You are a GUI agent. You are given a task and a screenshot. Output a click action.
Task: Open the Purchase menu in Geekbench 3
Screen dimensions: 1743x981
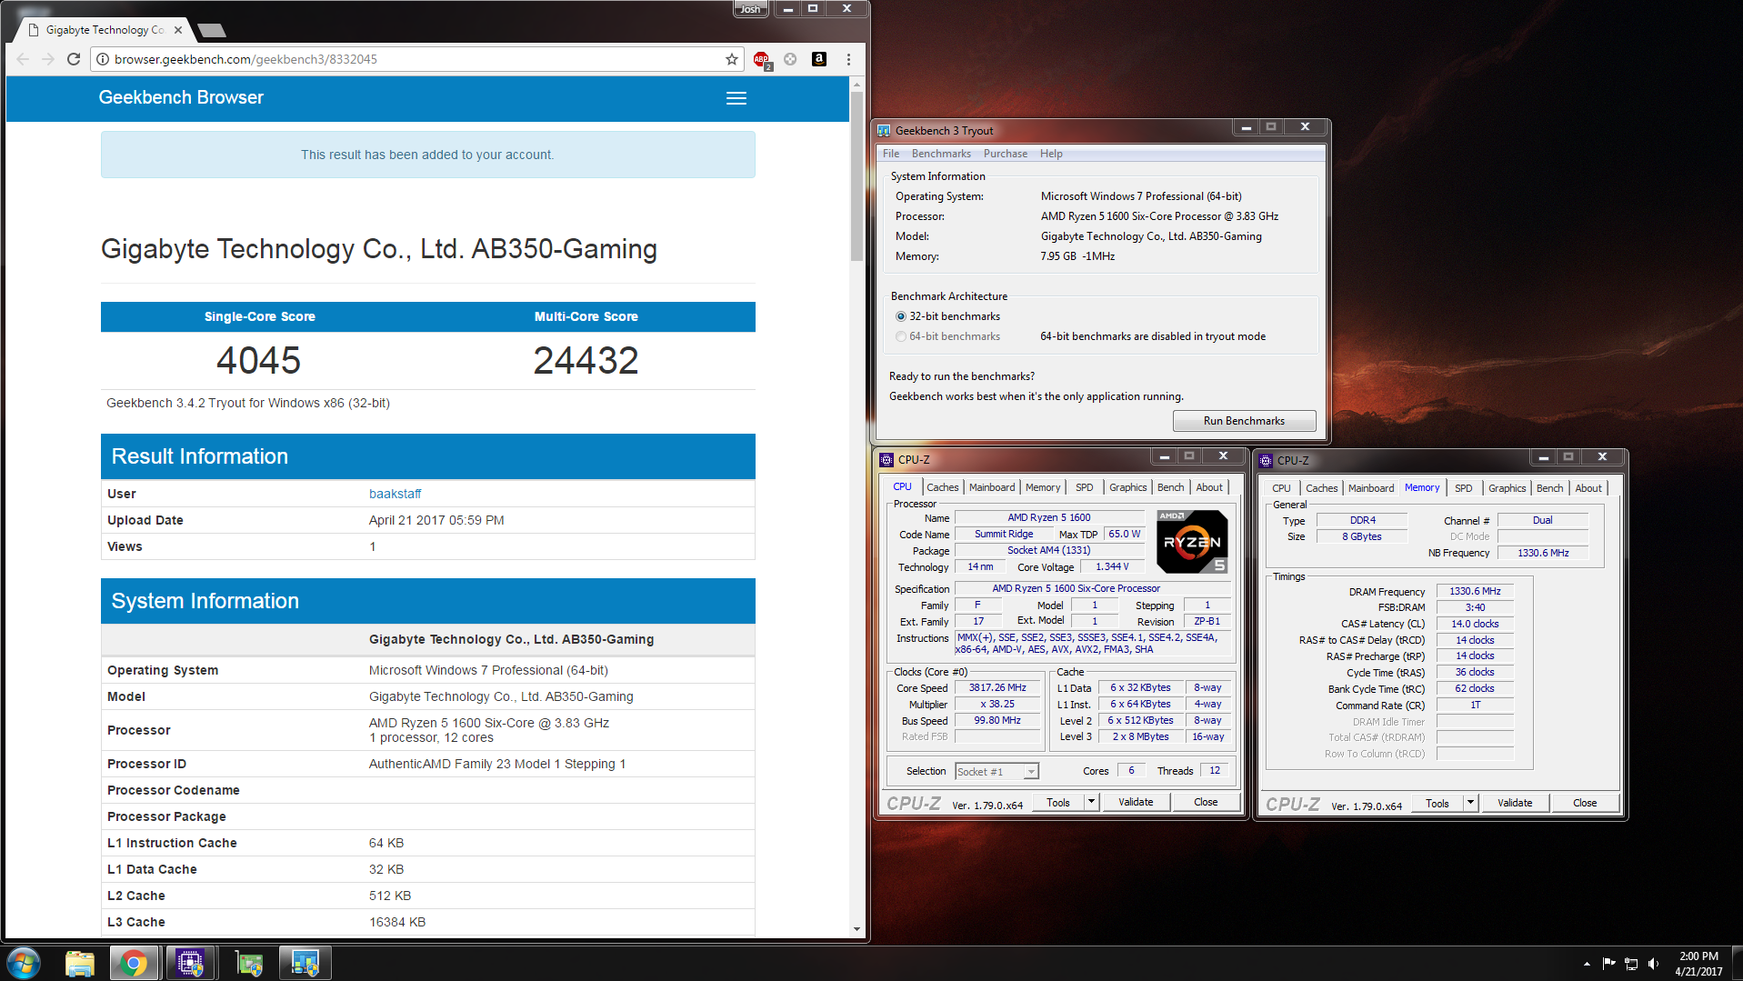[x=1005, y=154]
